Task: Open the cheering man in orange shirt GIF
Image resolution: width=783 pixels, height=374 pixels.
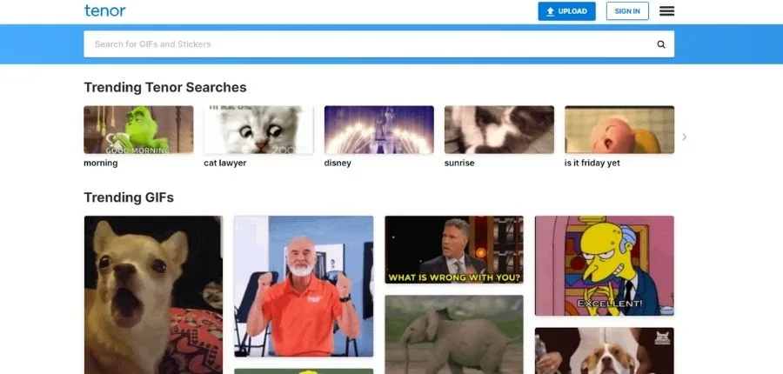Action: pyautogui.click(x=304, y=286)
